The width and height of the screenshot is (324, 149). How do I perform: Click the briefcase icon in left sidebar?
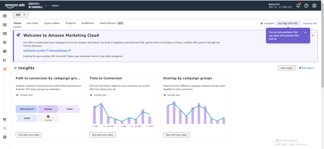point(4,16)
